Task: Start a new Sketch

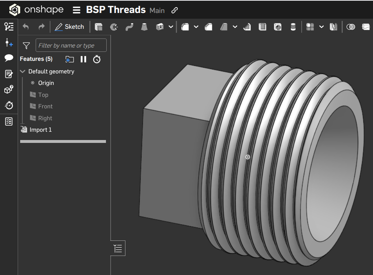Action: pos(69,27)
